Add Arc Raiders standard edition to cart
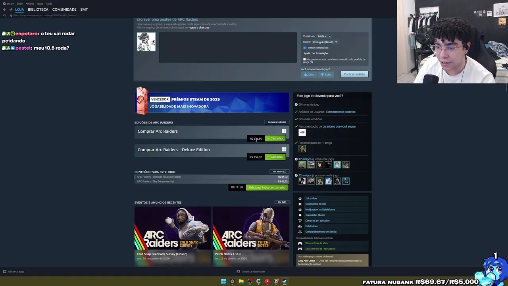This screenshot has width=508, height=286. coord(275,139)
